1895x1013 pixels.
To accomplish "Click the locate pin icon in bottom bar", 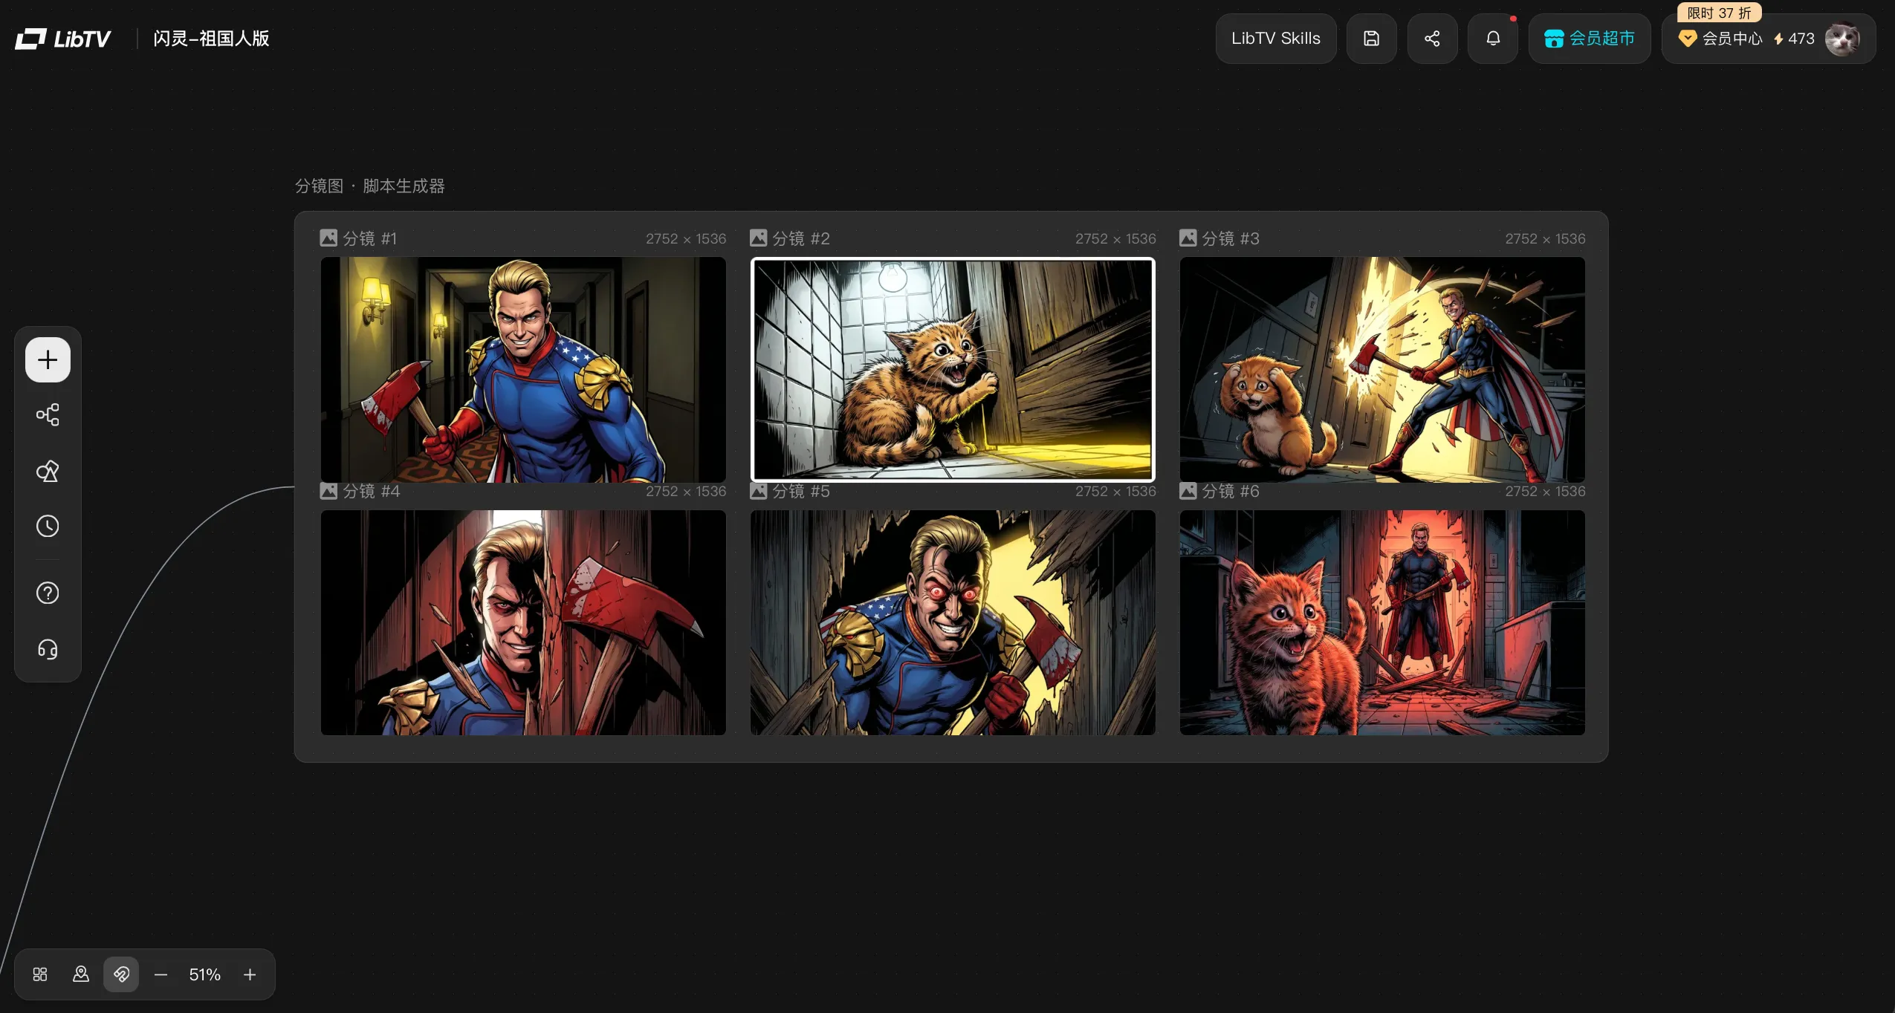I will (81, 974).
